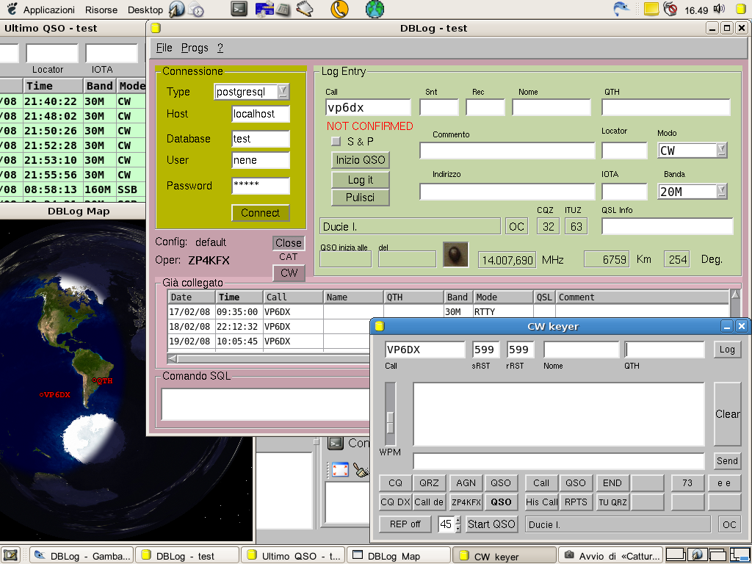Click the round knob image beside the frequency
This screenshot has width=752, height=564.
(x=455, y=256)
